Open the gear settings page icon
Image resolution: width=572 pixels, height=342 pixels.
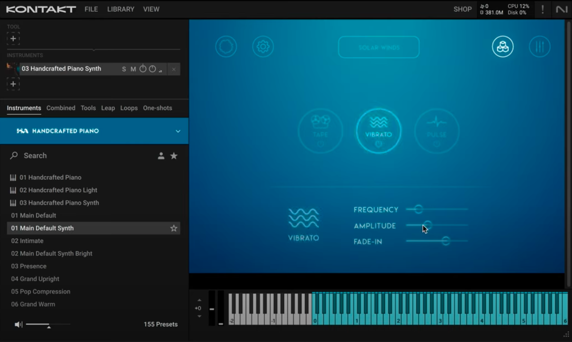click(x=263, y=47)
